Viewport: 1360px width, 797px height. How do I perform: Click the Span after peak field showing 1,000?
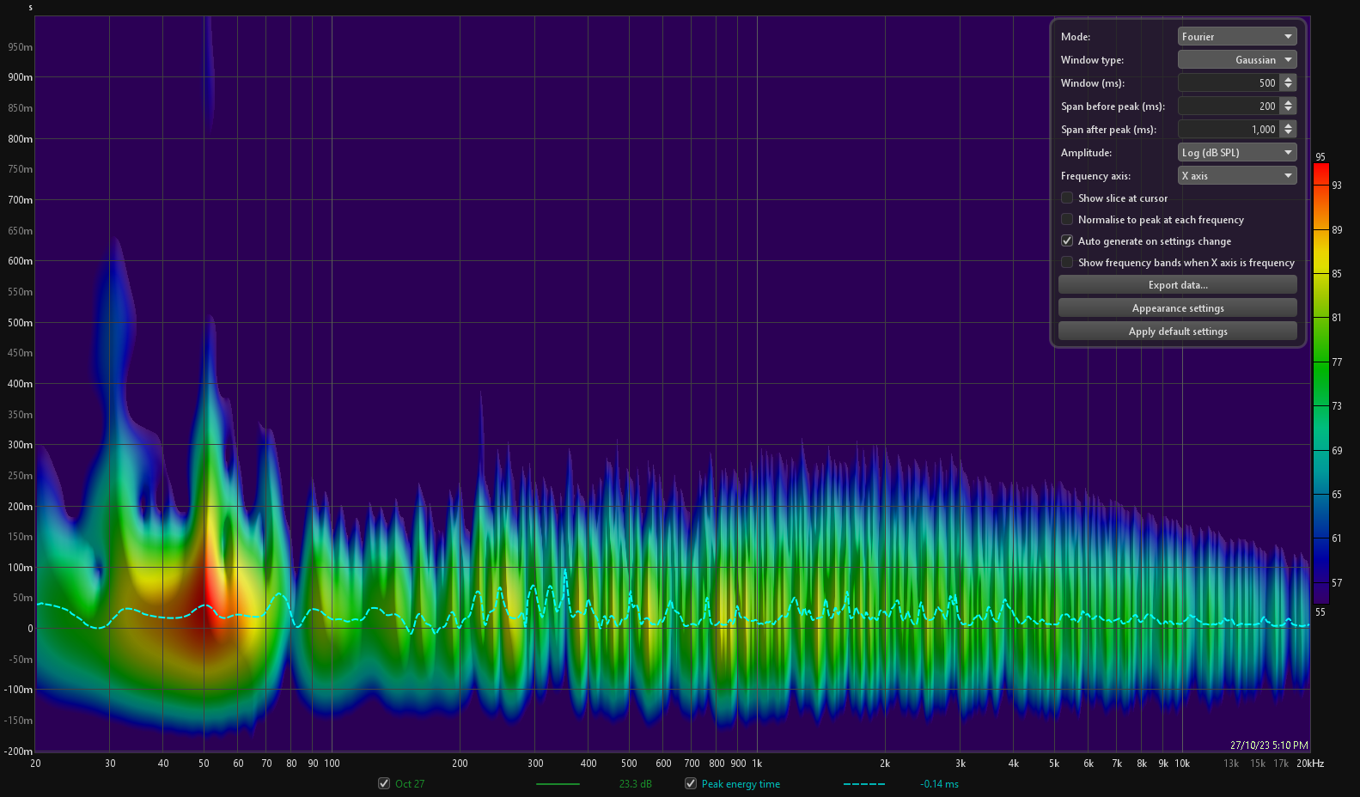point(1229,129)
